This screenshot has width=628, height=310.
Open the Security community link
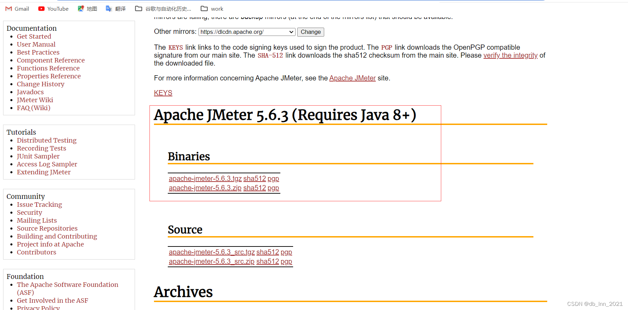(x=29, y=212)
